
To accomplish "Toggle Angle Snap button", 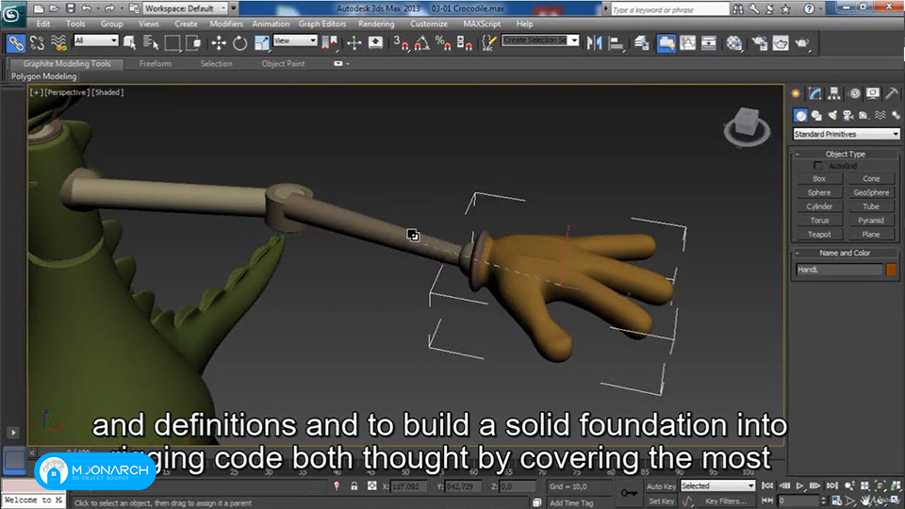I will coord(422,42).
